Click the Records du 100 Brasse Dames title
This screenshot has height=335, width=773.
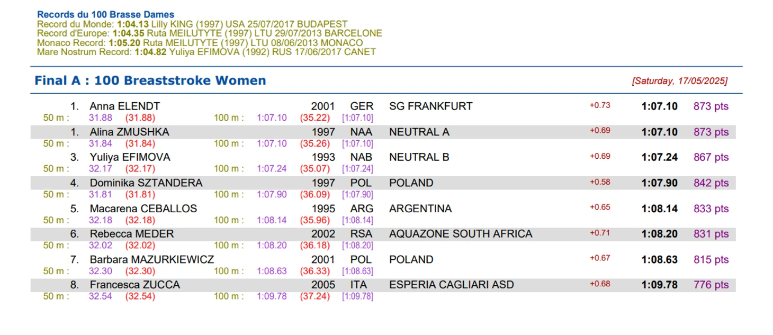tap(105, 15)
